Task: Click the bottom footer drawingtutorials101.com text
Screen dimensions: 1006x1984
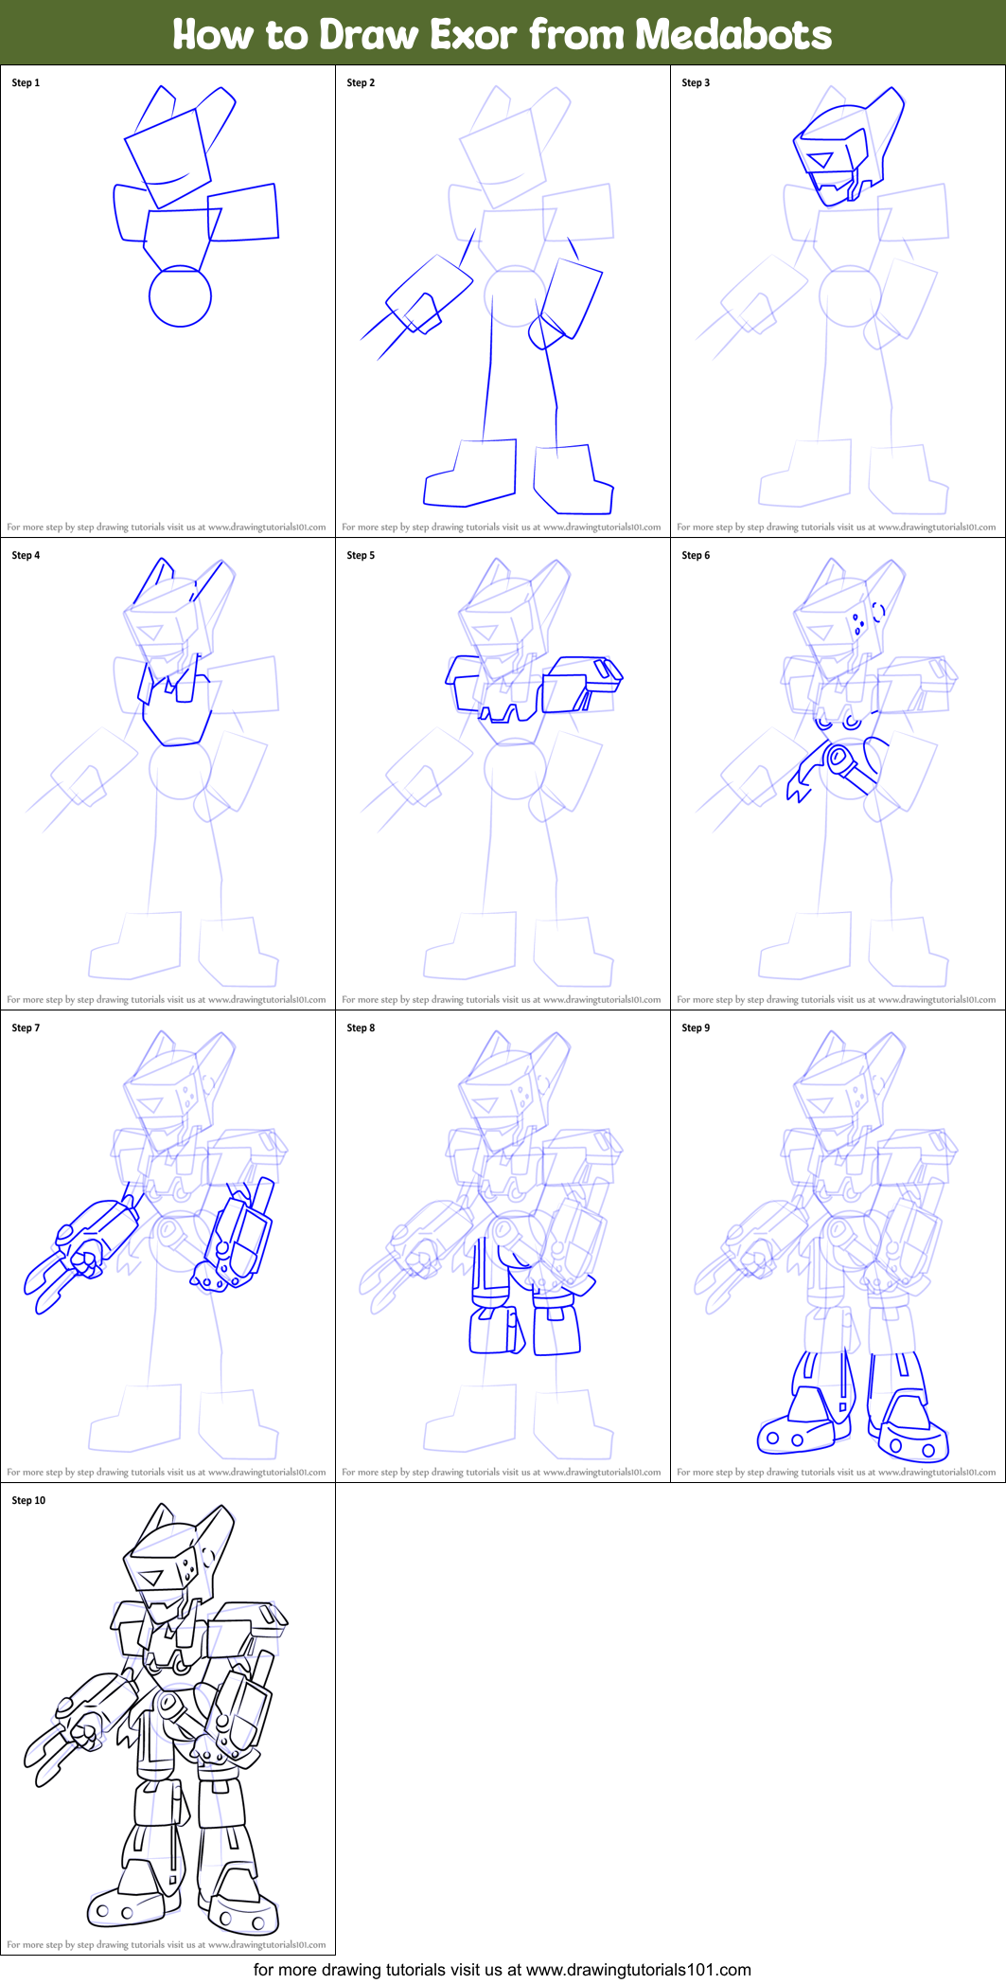Action: click(x=503, y=1970)
